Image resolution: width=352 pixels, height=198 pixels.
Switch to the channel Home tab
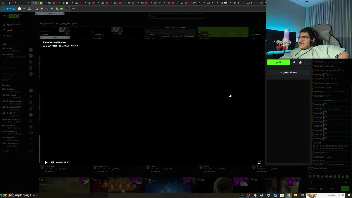[46, 23]
